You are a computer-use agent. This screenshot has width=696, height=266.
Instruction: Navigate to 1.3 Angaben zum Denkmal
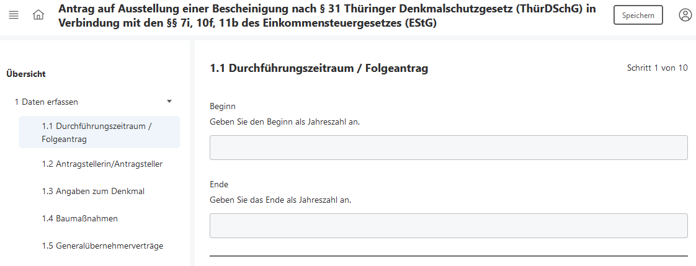pyautogui.click(x=93, y=191)
